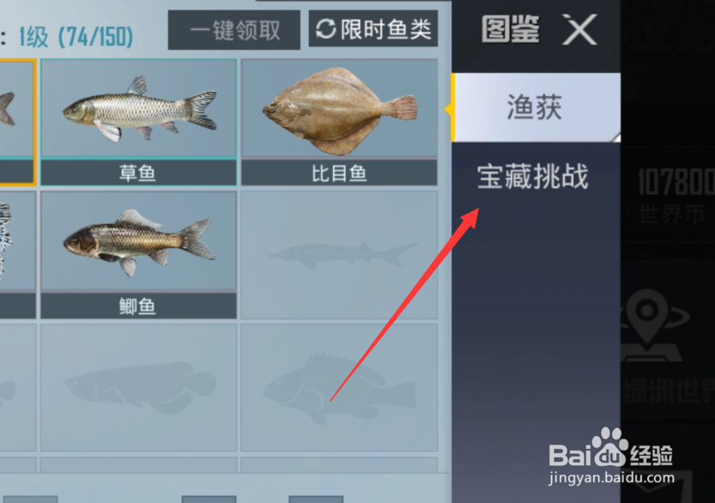The height and width of the screenshot is (503, 715).
Task: Click the locked snakehead silhouette slot
Action: pos(139,388)
